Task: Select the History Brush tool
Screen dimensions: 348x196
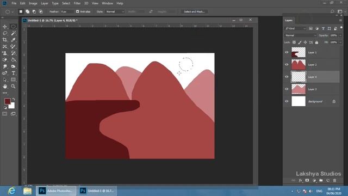Action: point(13,53)
